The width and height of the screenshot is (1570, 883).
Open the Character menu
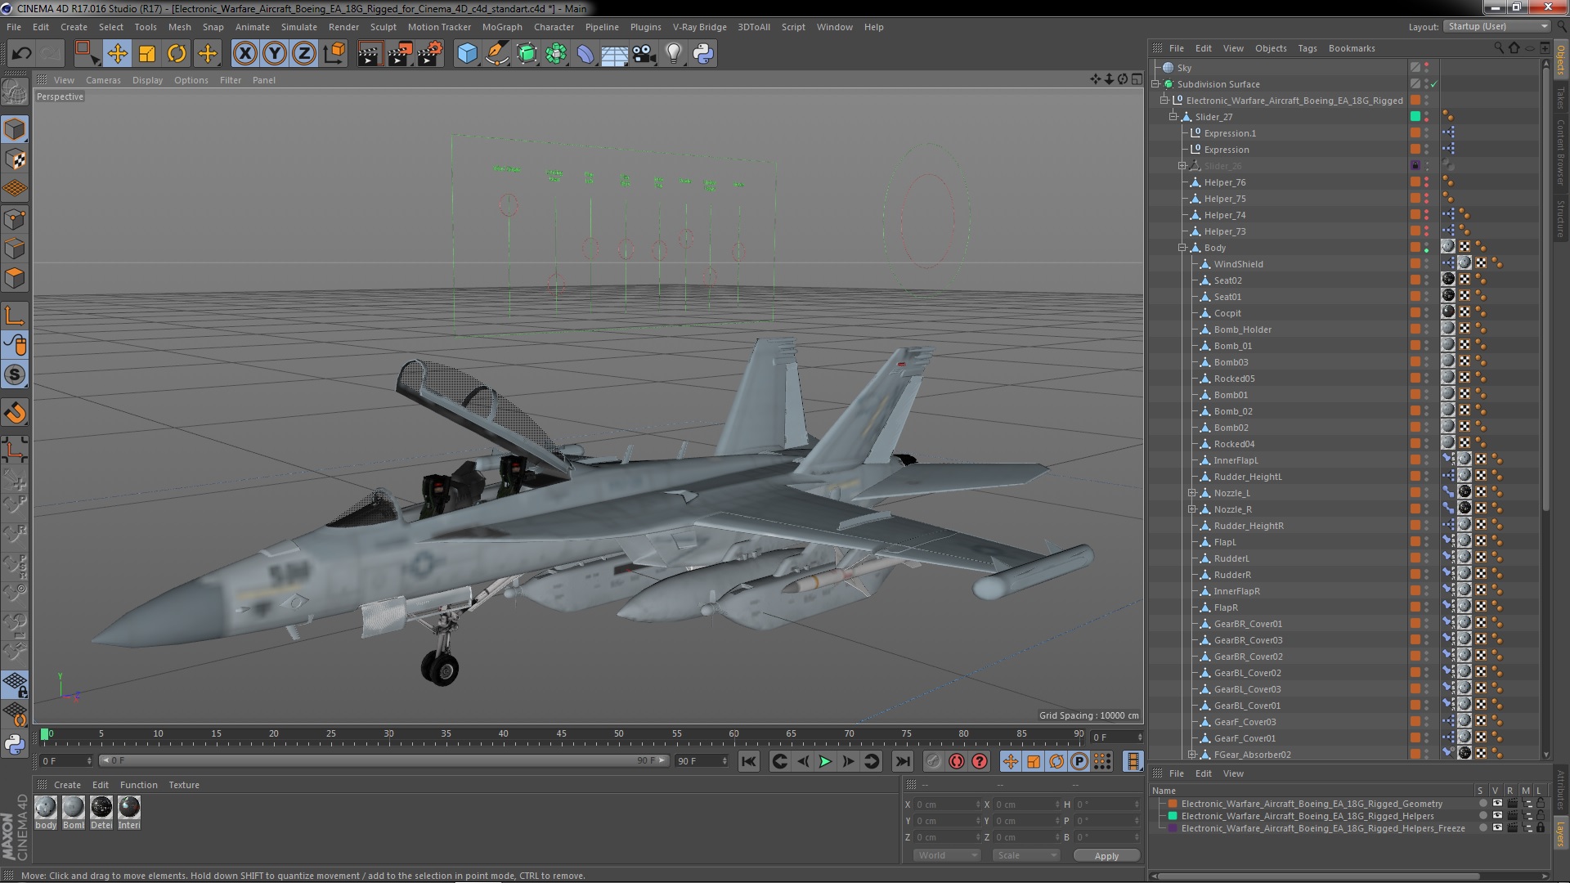[x=554, y=27]
